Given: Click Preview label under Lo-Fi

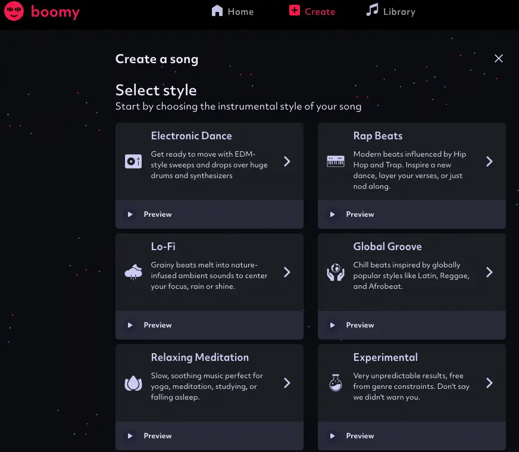Looking at the screenshot, I should pos(158,325).
